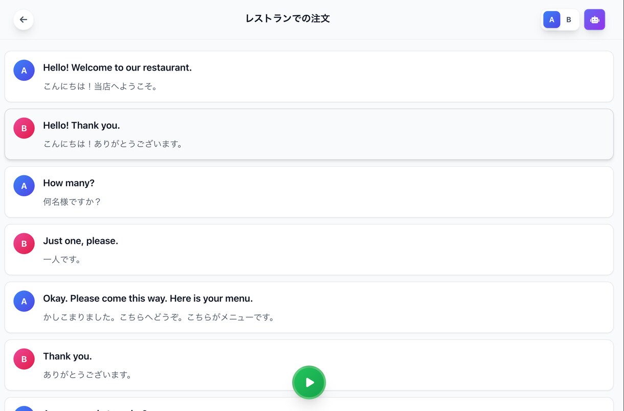Image resolution: width=624 pixels, height=411 pixels.
Task: Start playback with the green play button
Action: (x=309, y=382)
